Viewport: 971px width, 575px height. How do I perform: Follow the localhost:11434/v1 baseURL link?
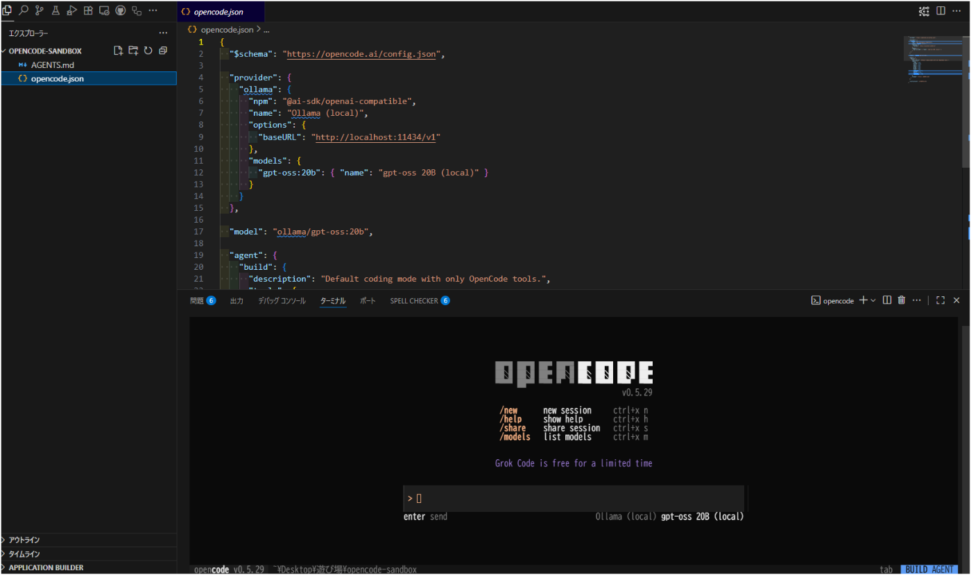376,137
